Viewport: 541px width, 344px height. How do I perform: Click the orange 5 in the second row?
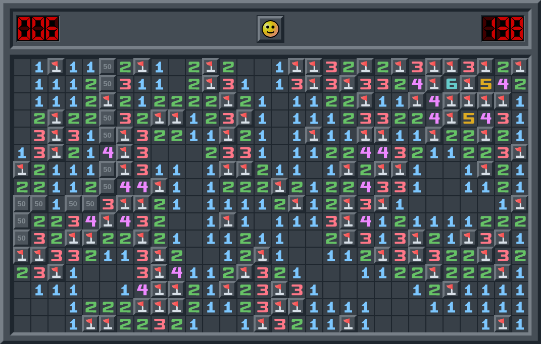[485, 84]
